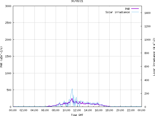Click the 600 label on right axis
This screenshot has width=155, height=116.
[x=147, y=66]
